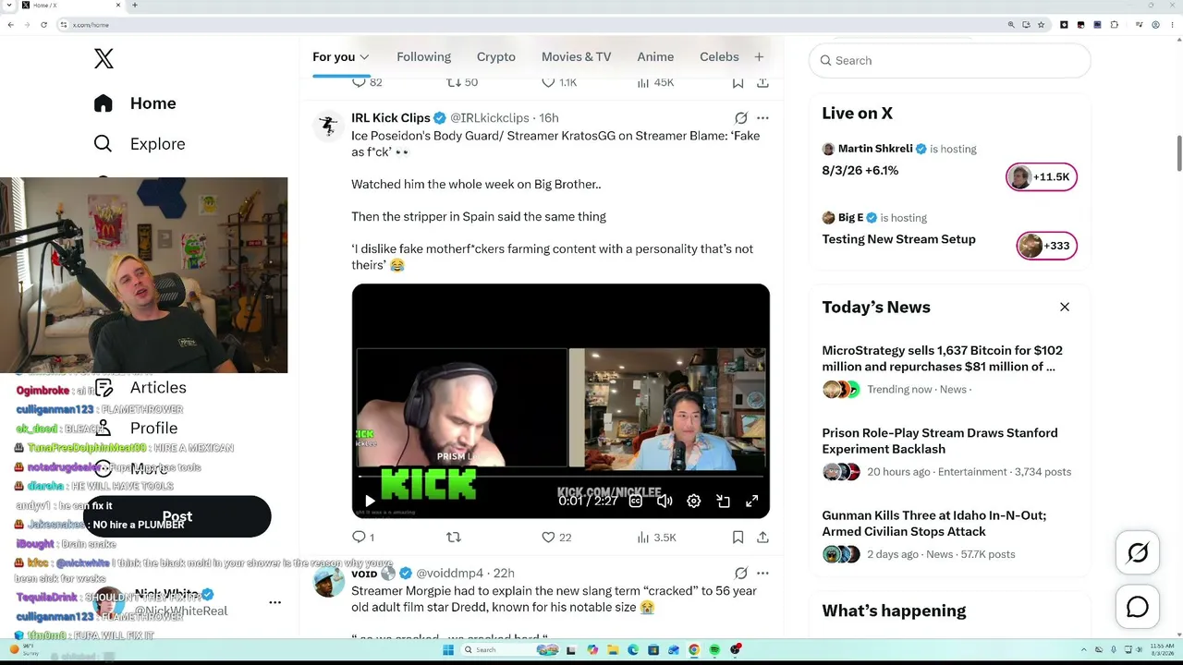Read MicroStrategy sells Bitcoin news story
The image size is (1183, 665).
tap(942, 358)
